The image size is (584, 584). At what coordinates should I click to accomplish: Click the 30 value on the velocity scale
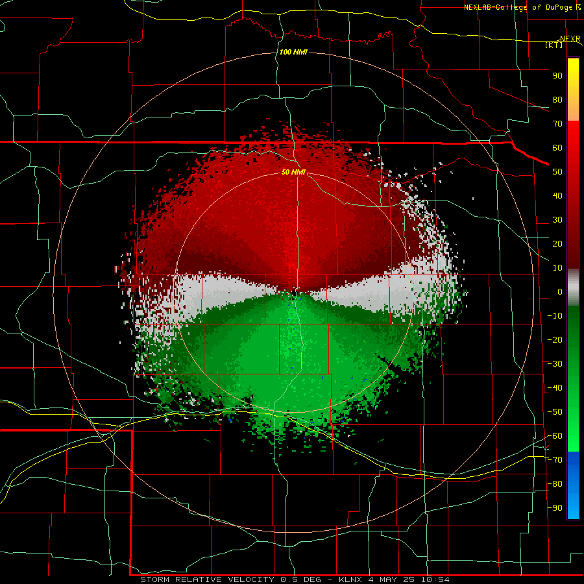(x=557, y=220)
